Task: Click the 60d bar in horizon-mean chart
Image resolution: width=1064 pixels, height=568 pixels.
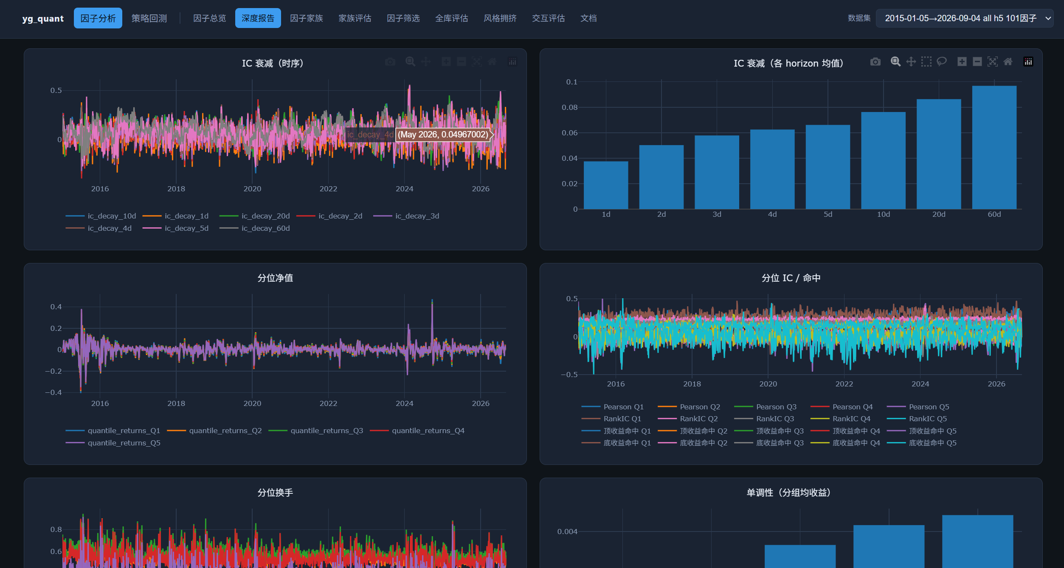Action: [x=994, y=147]
